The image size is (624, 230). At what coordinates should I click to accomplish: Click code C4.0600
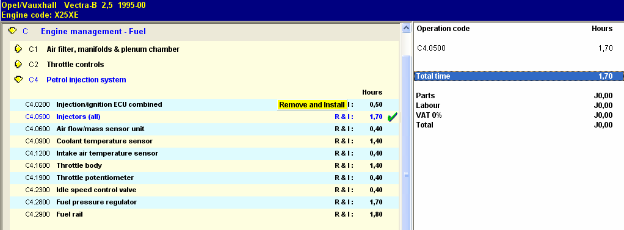pos(37,129)
